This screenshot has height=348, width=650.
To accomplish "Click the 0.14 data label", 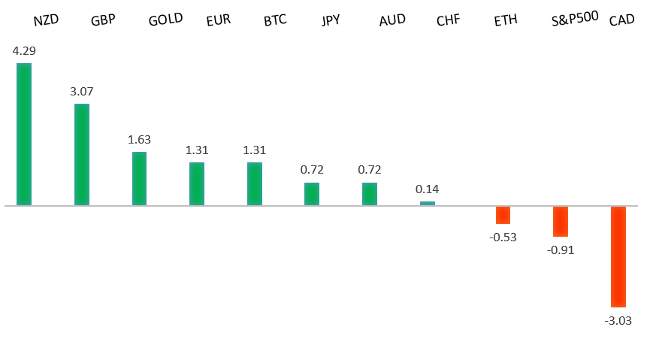I will [x=428, y=189].
